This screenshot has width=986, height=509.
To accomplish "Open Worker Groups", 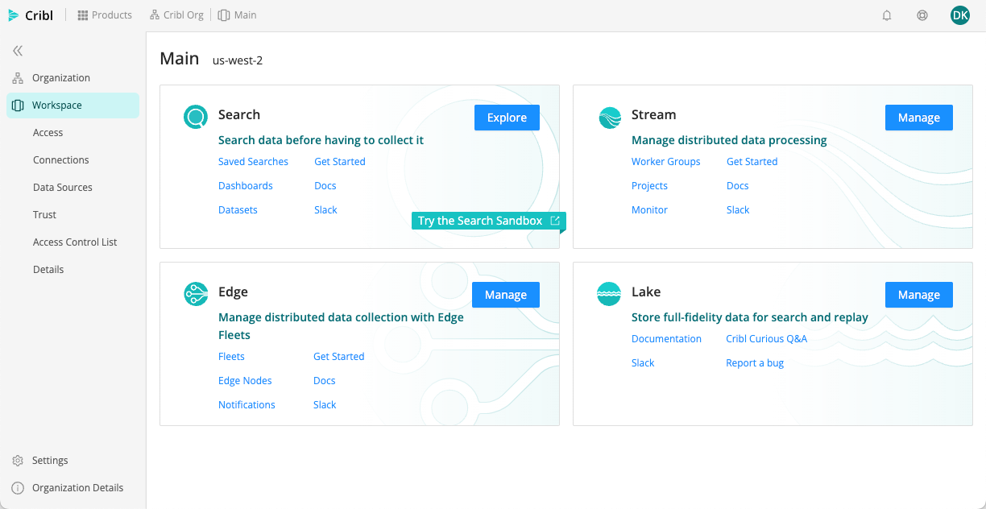I will point(665,161).
